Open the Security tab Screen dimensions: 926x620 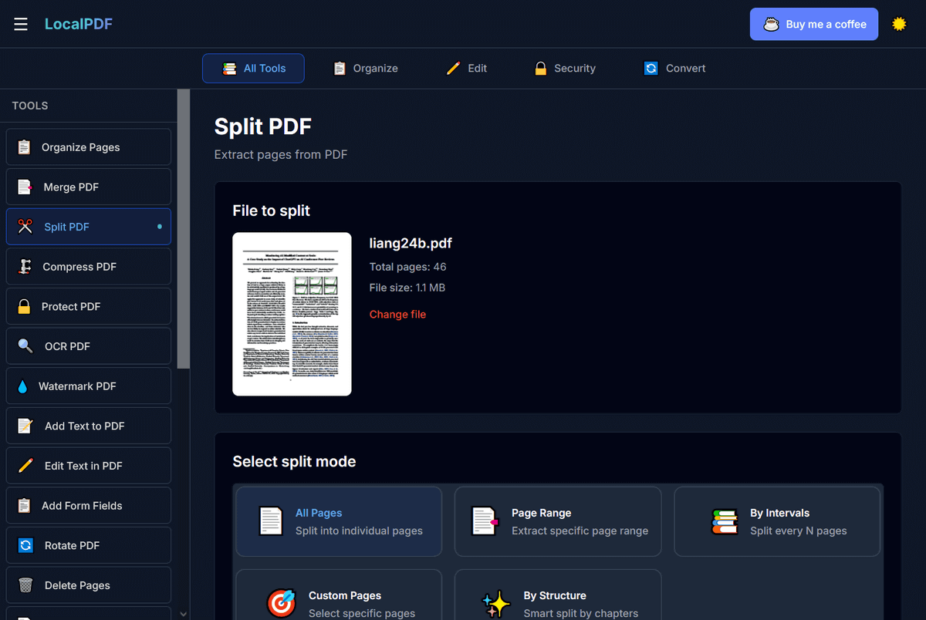coord(565,69)
